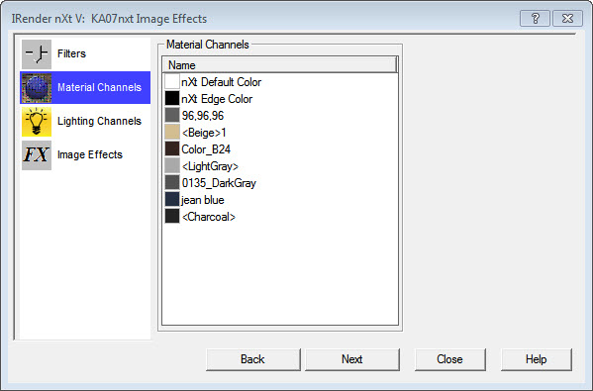Viewport: 593px width, 391px height.
Task: Click the Material Channels sphere icon
Action: coord(37,88)
